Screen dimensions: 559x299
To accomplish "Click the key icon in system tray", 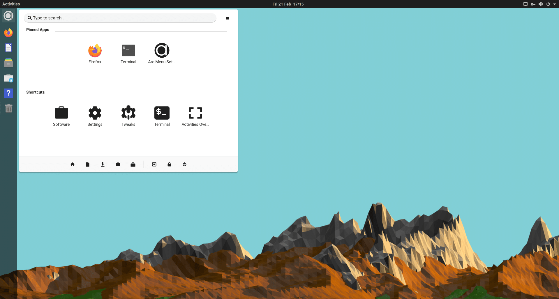I will click(533, 4).
